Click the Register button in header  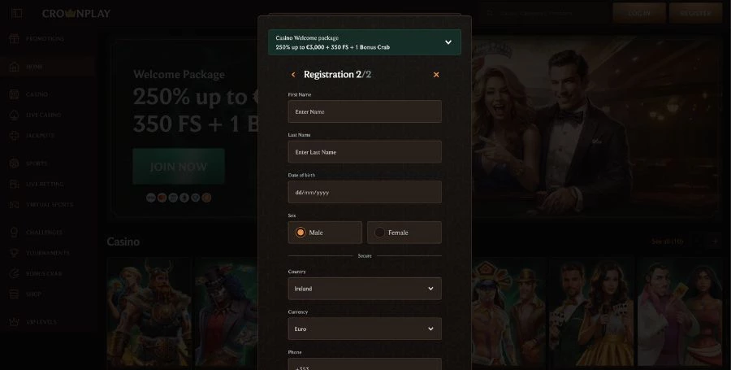click(x=695, y=13)
